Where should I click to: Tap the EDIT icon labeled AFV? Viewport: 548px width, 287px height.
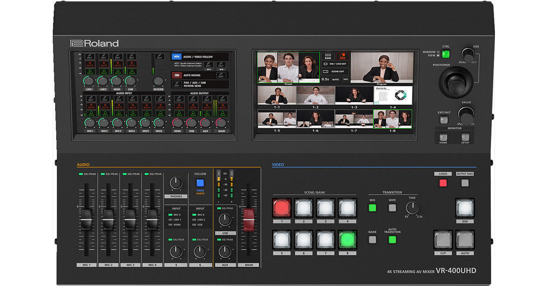[x=208, y=65]
